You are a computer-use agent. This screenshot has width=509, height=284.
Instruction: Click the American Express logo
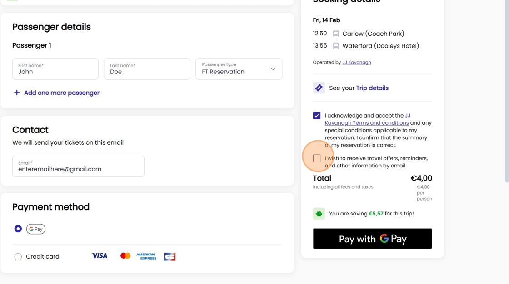(146, 256)
